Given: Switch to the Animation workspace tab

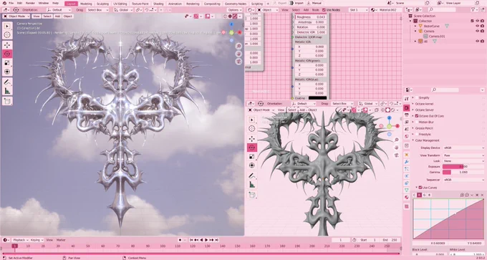Looking at the screenshot, I should click(x=175, y=4).
